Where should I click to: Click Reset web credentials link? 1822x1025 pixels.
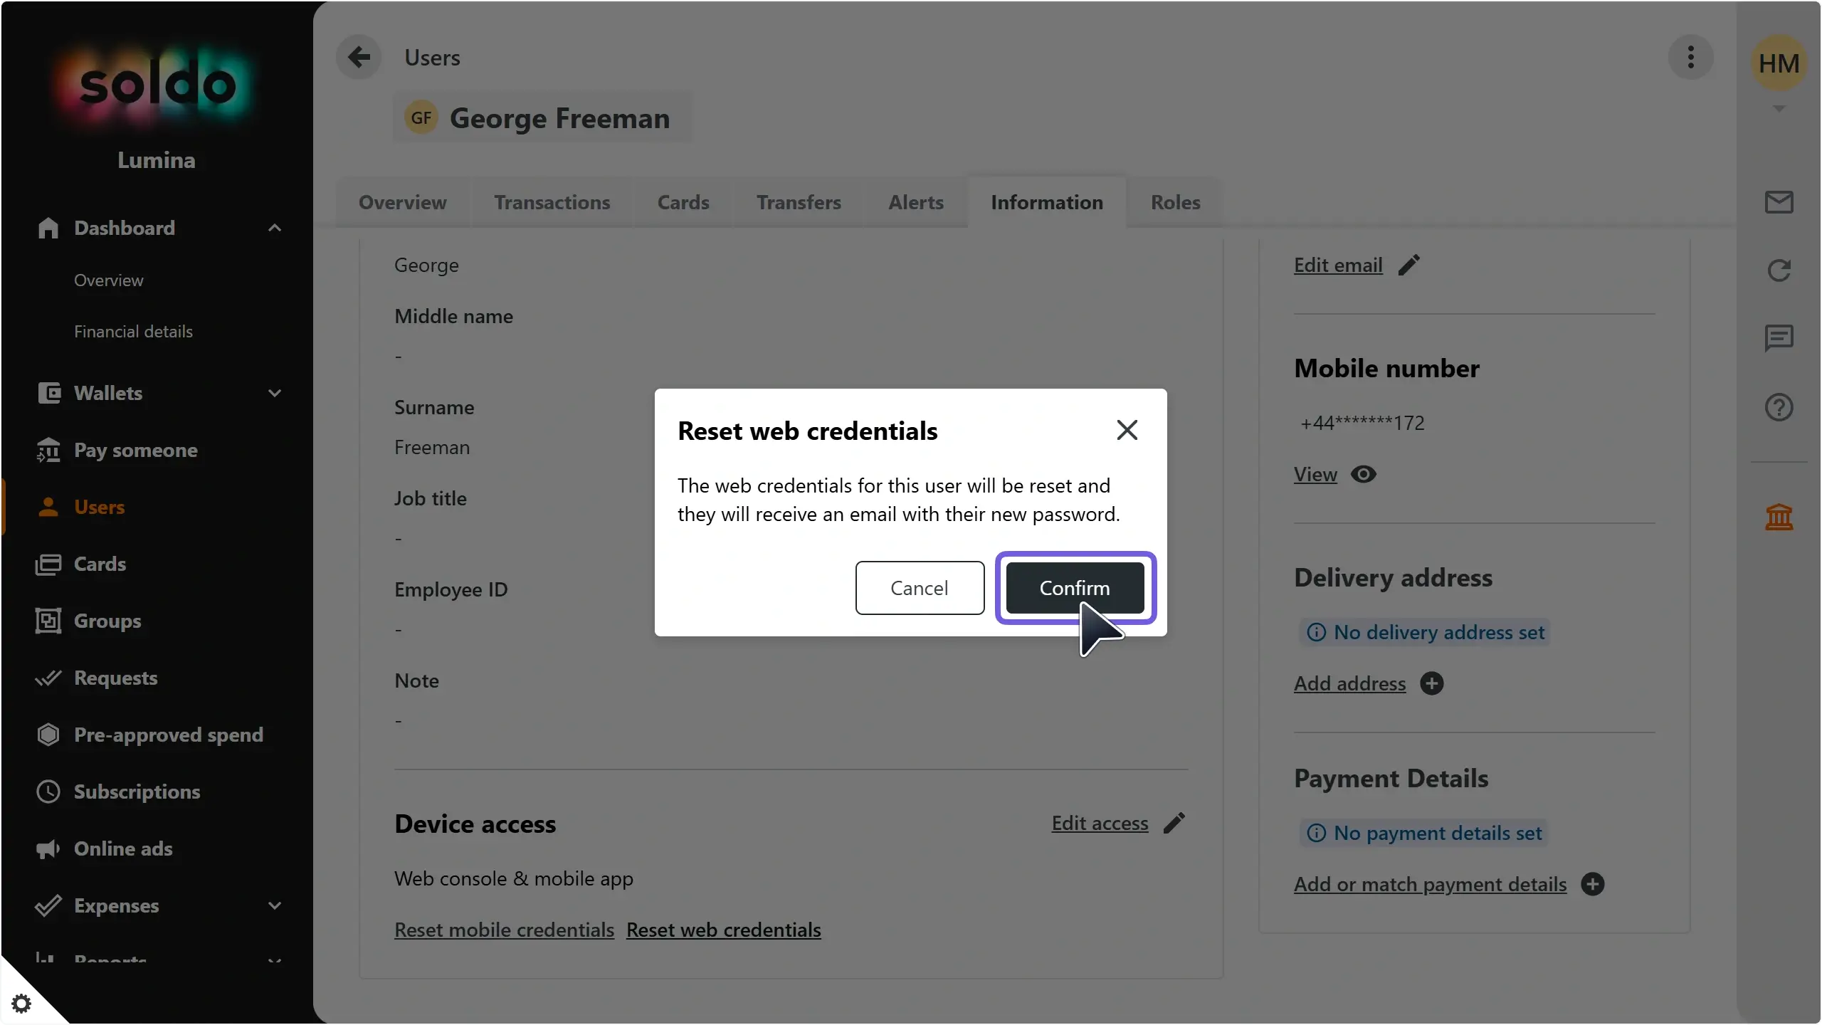click(x=723, y=930)
